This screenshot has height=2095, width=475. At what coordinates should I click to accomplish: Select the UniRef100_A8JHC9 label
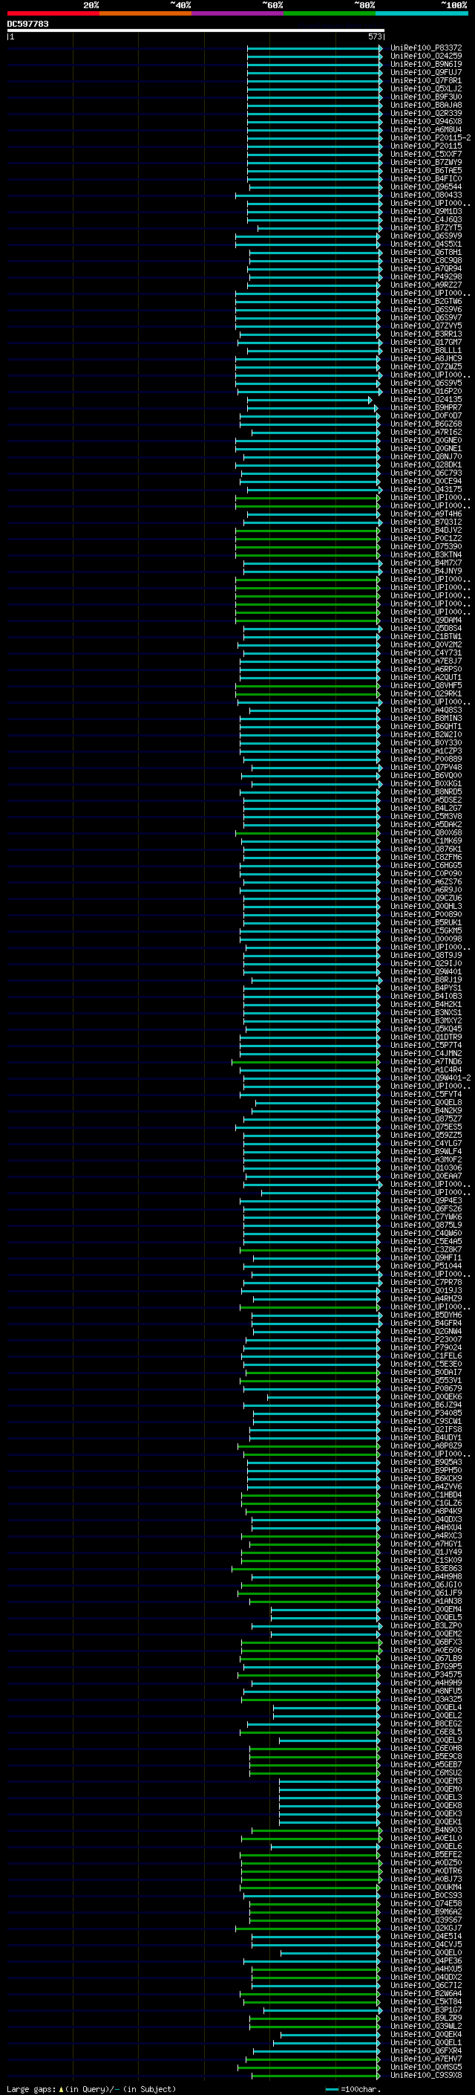pyautogui.click(x=426, y=359)
